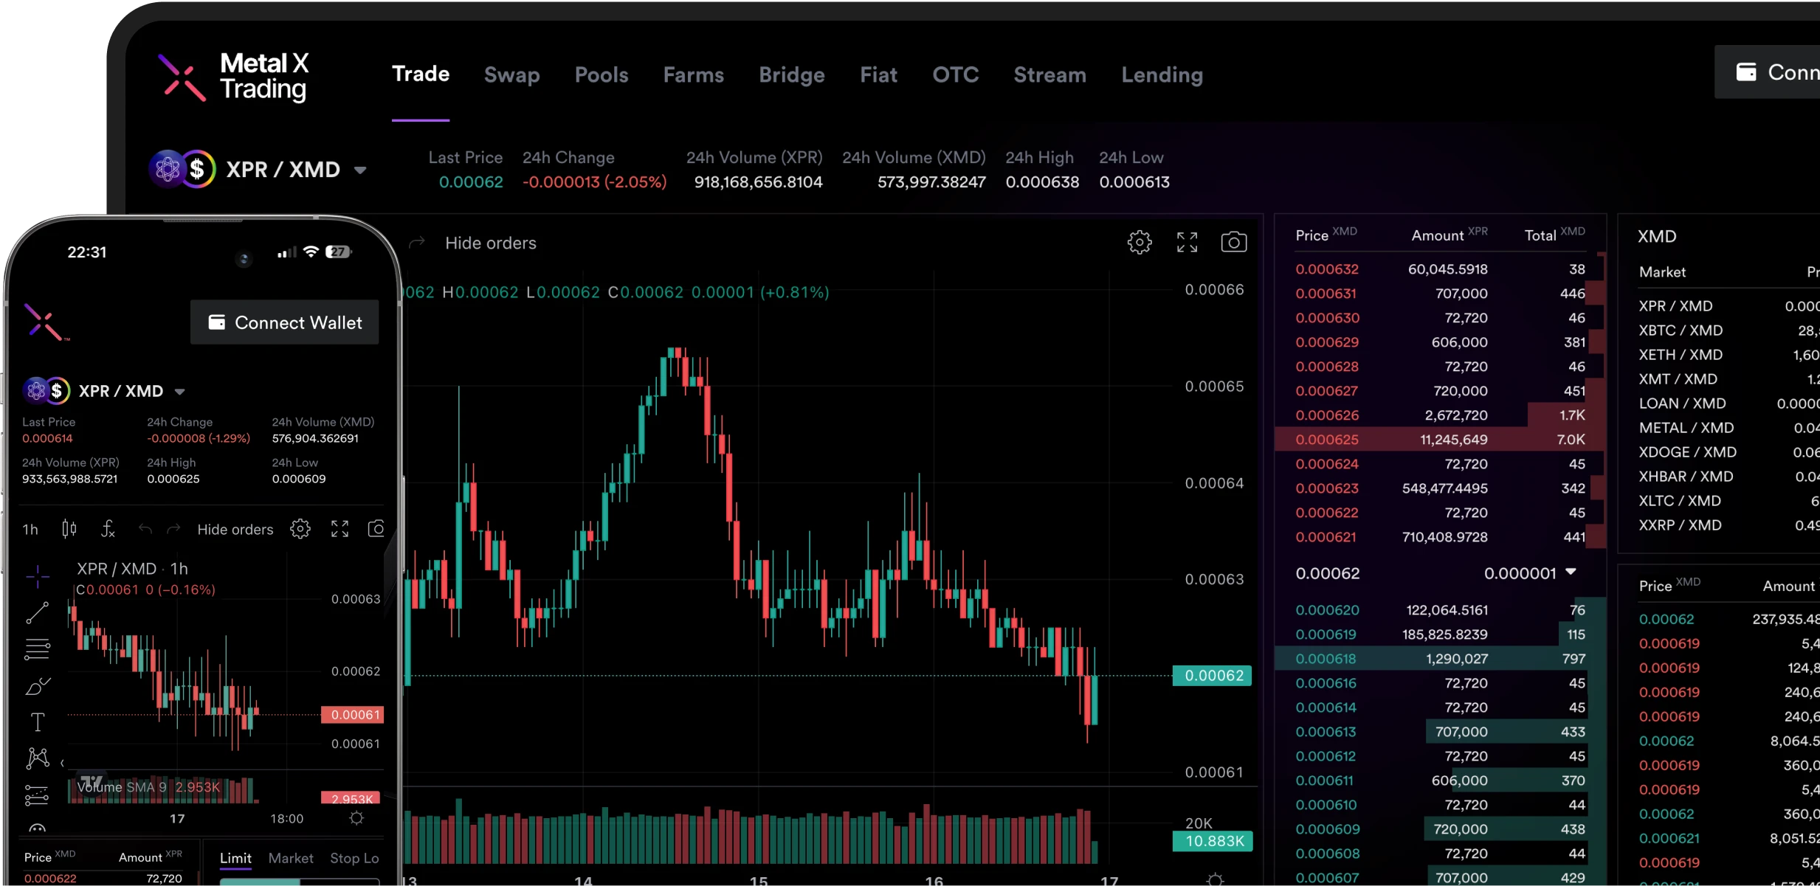Image resolution: width=1820 pixels, height=886 pixels.
Task: Tap the undo arrow on phone chart toolbar
Action: click(145, 528)
